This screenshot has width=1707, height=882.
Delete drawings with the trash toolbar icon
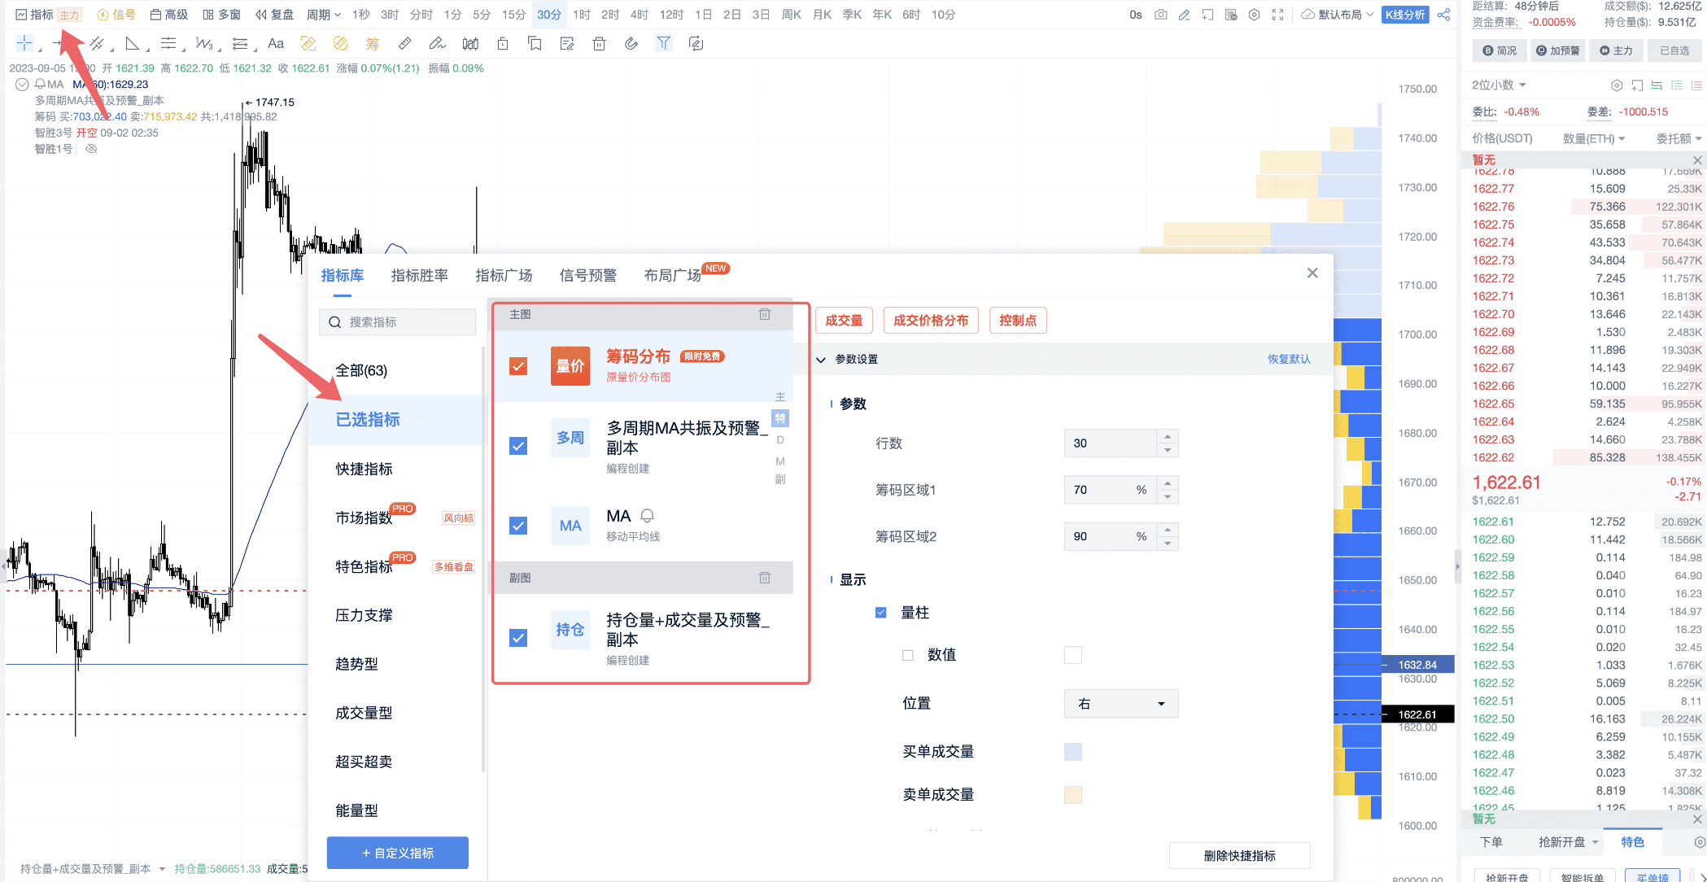pyautogui.click(x=599, y=44)
